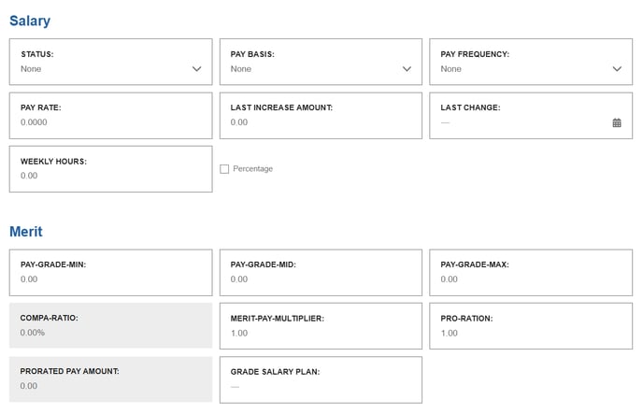This screenshot has height=414, width=643.
Task: Select the Pay-Grade-Mid field
Action: 321,273
